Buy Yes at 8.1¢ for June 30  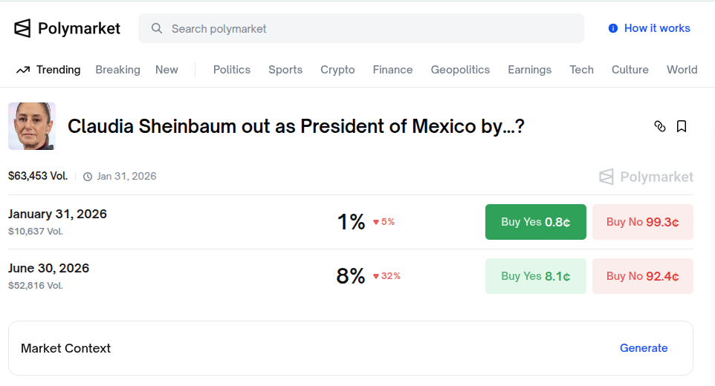tap(535, 276)
